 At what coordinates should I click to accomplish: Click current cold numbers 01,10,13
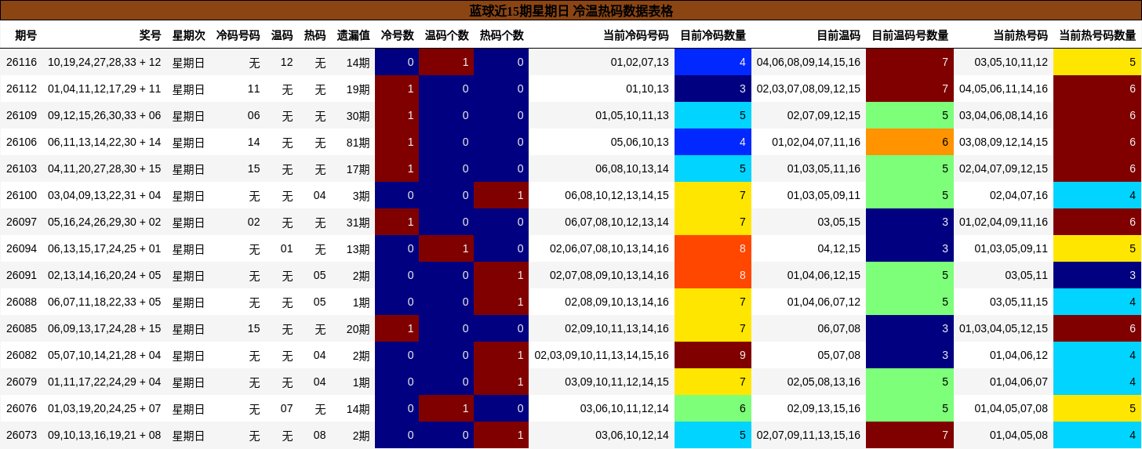648,89
